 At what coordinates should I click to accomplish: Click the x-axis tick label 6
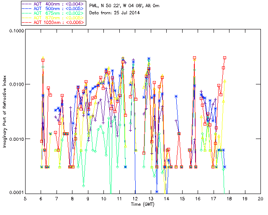tap(41, 199)
